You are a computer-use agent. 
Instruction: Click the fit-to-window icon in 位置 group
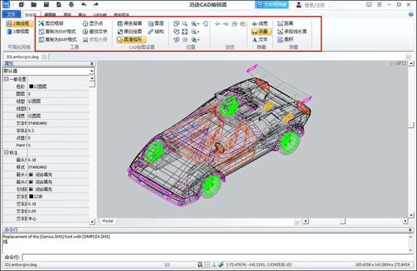point(185,31)
